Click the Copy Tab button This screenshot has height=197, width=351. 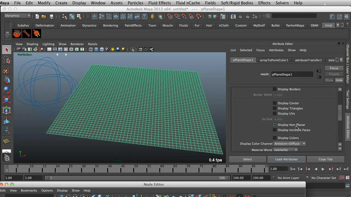(x=325, y=159)
